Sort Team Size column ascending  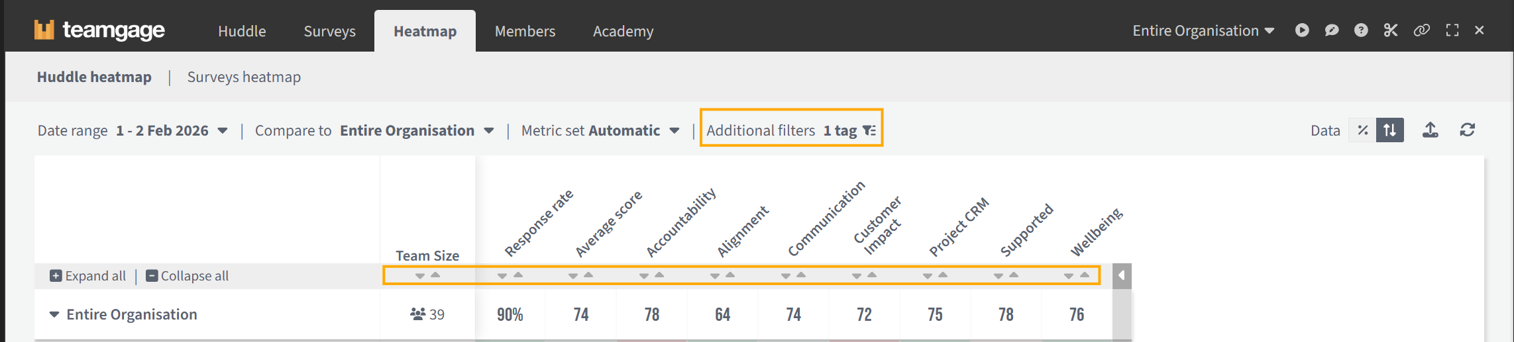[x=435, y=275]
